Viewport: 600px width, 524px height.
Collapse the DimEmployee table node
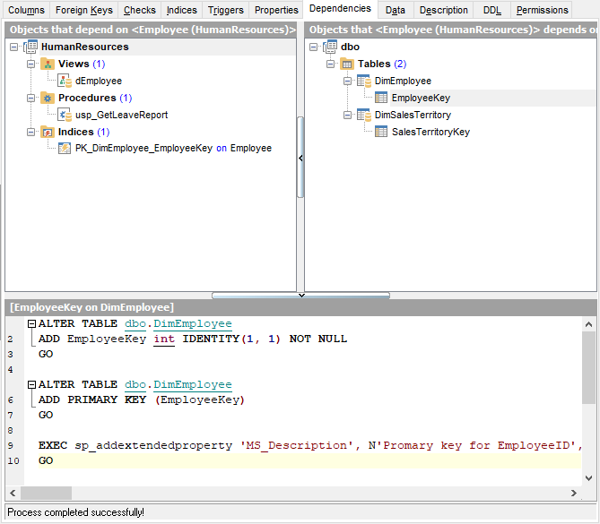347,81
